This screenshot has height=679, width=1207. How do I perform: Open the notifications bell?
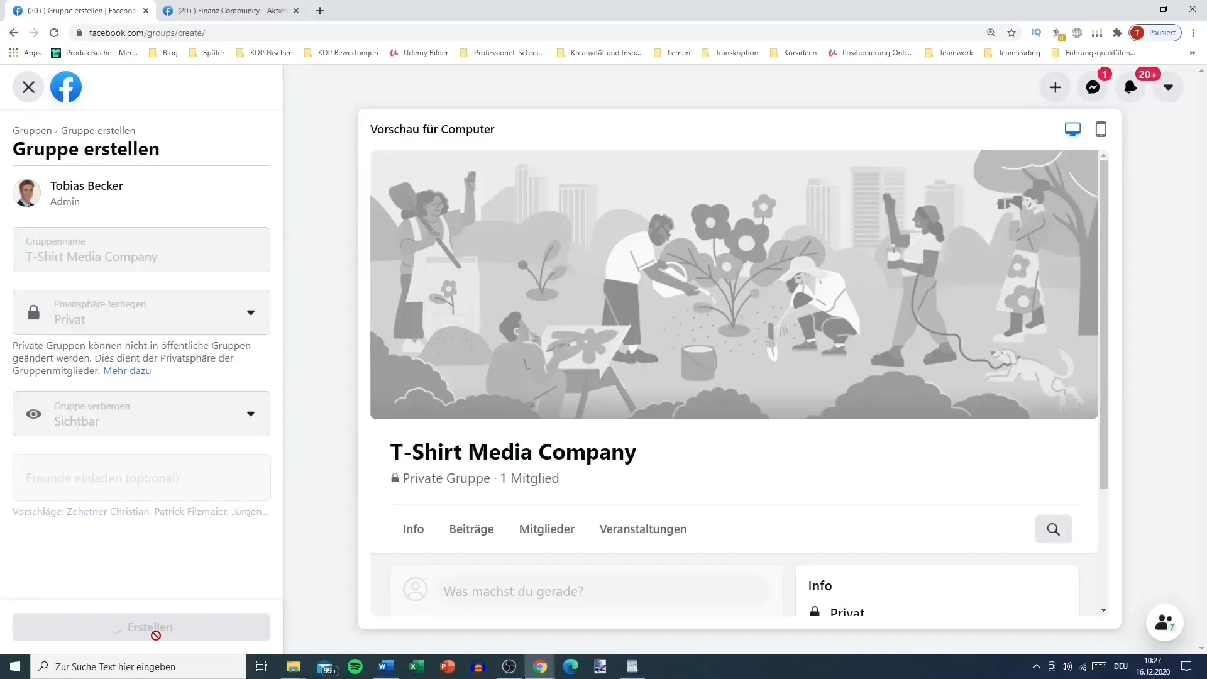pyautogui.click(x=1130, y=87)
